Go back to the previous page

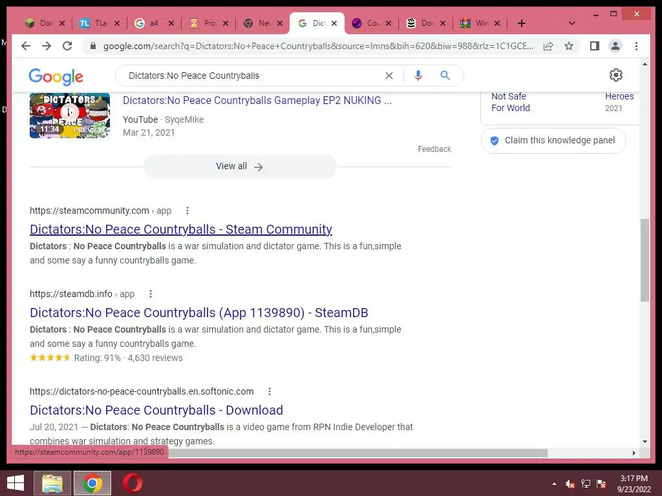pyautogui.click(x=26, y=46)
